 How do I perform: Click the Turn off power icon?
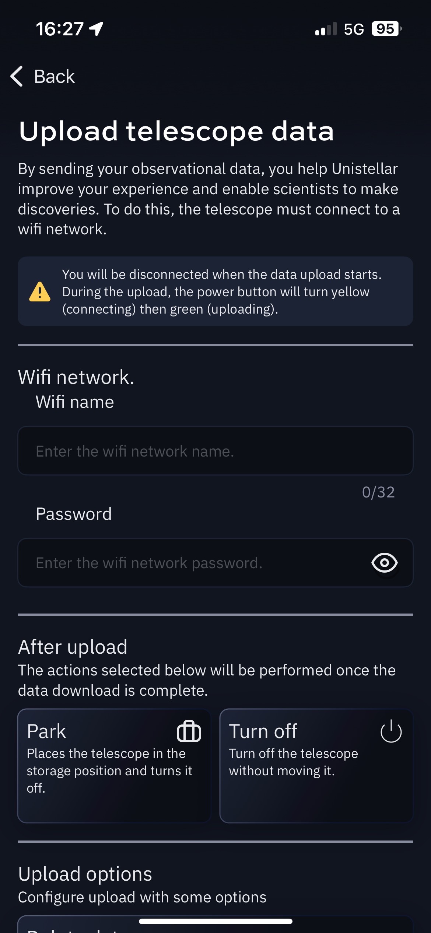point(391,731)
